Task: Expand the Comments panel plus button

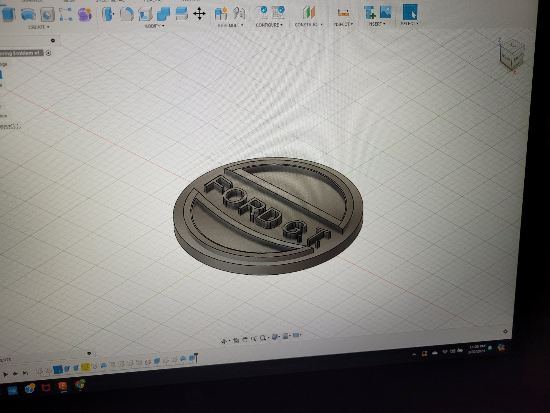Action: click(x=89, y=353)
